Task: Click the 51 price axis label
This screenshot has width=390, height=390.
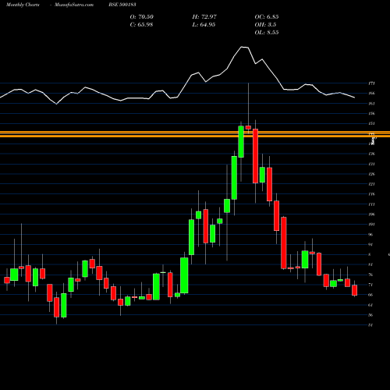Action: 370,325
